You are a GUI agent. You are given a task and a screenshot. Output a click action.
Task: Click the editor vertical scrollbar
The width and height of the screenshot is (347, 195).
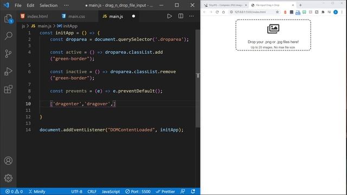pos(198,79)
